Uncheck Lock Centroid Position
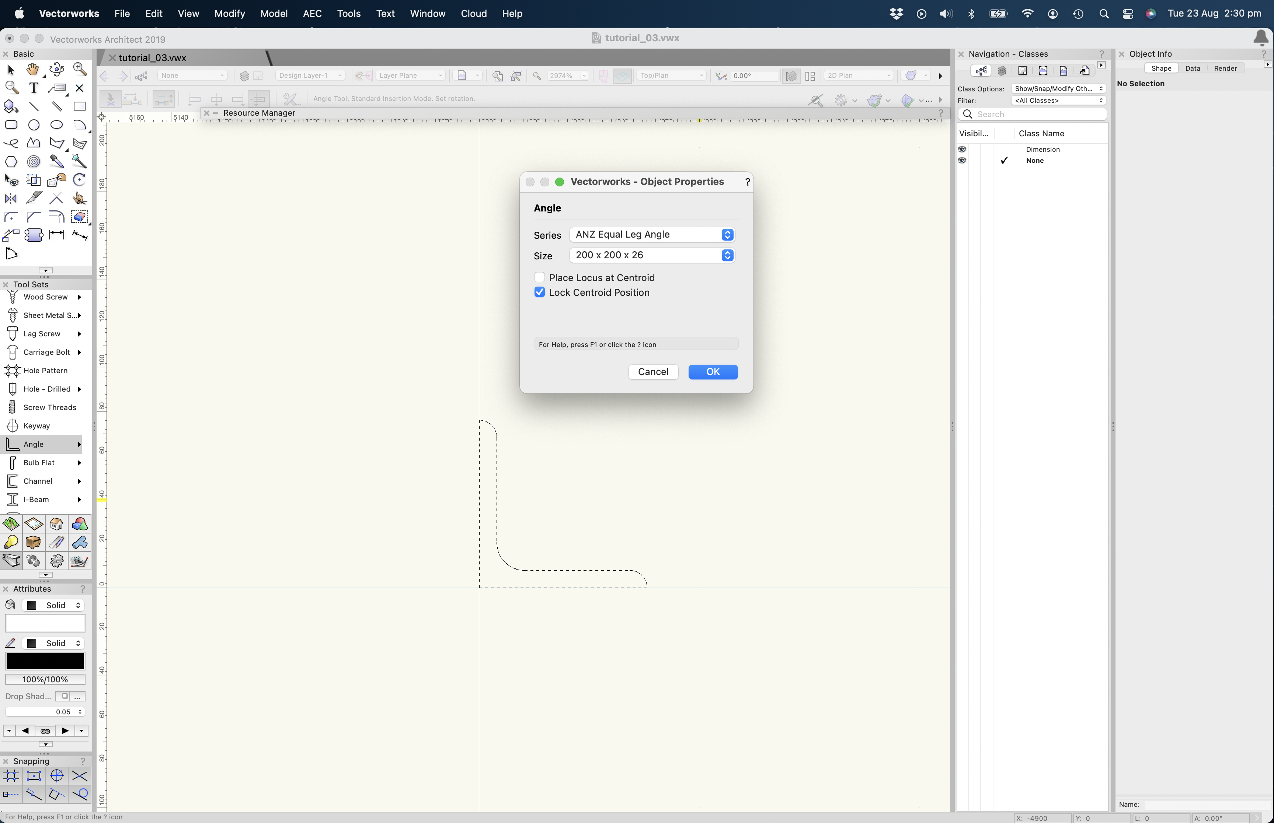 tap(539, 293)
